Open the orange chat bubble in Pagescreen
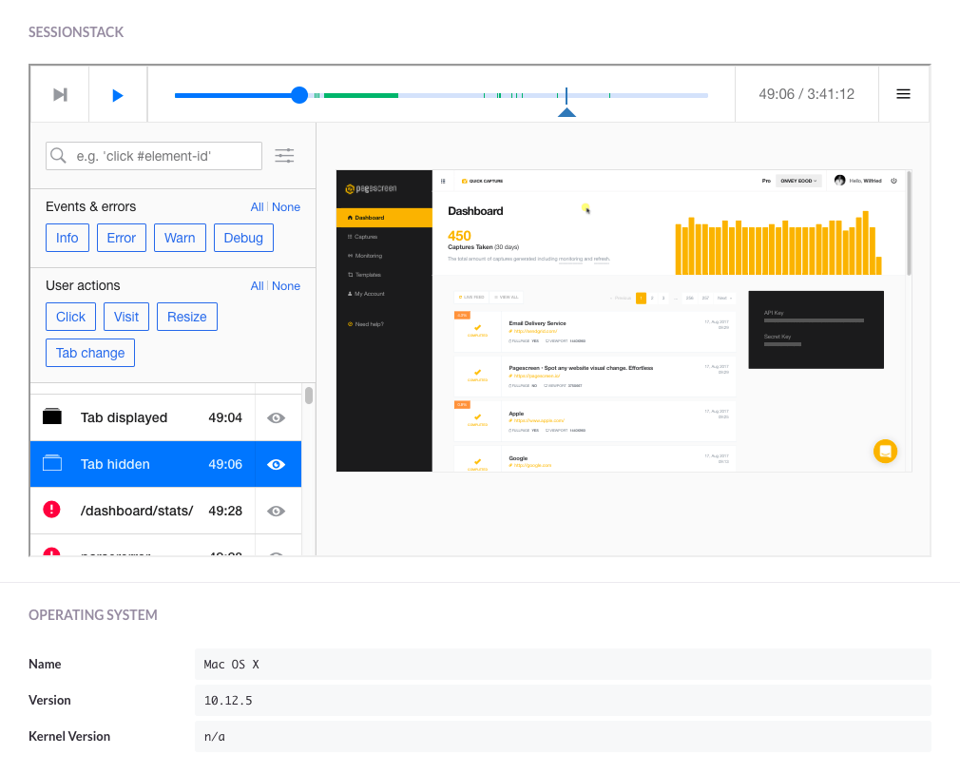Screen dimensions: 960x774 click(885, 452)
